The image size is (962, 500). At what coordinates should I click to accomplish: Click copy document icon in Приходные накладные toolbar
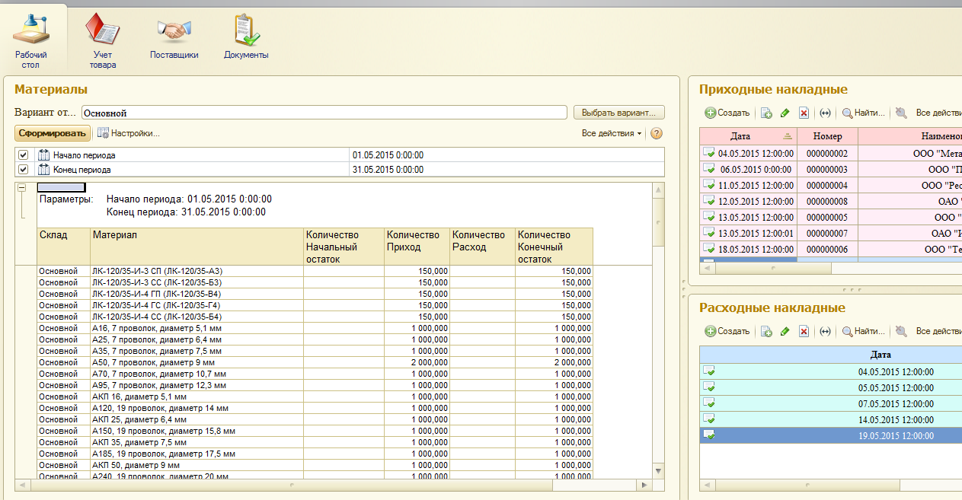point(766,113)
